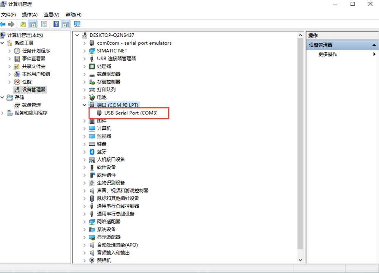
Task: Click the 照相机 camera device icon
Action: [92, 260]
